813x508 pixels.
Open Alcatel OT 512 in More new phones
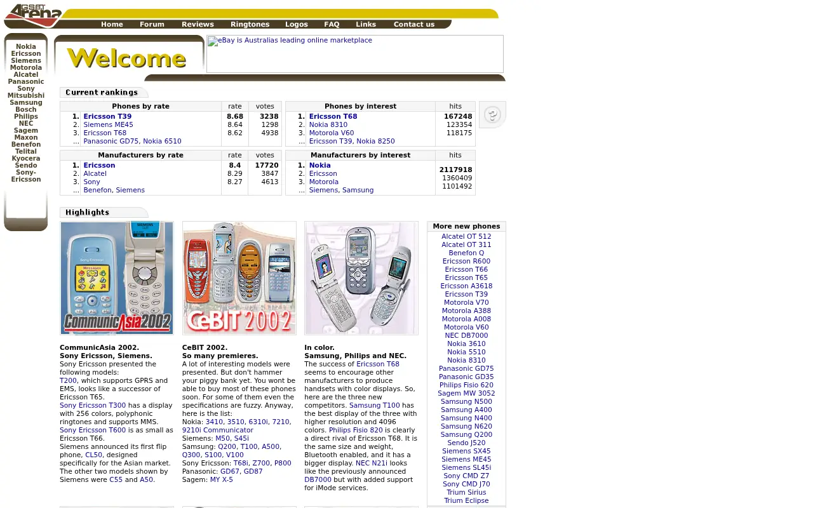tap(466, 236)
